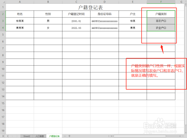The height and width of the screenshot is (138, 187).
Task: Add a new sheet with plus icon
Action: [70, 136]
